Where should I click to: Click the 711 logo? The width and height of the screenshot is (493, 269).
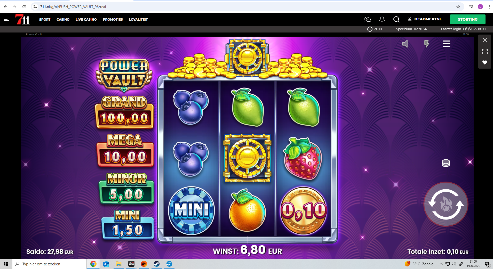[22, 19]
